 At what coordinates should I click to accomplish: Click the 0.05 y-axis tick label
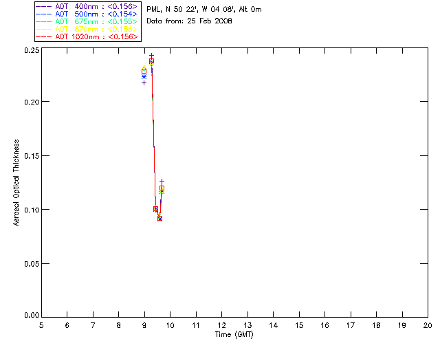tap(32, 263)
